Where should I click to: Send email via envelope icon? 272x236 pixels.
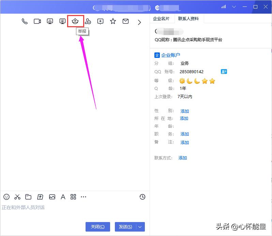point(125,21)
